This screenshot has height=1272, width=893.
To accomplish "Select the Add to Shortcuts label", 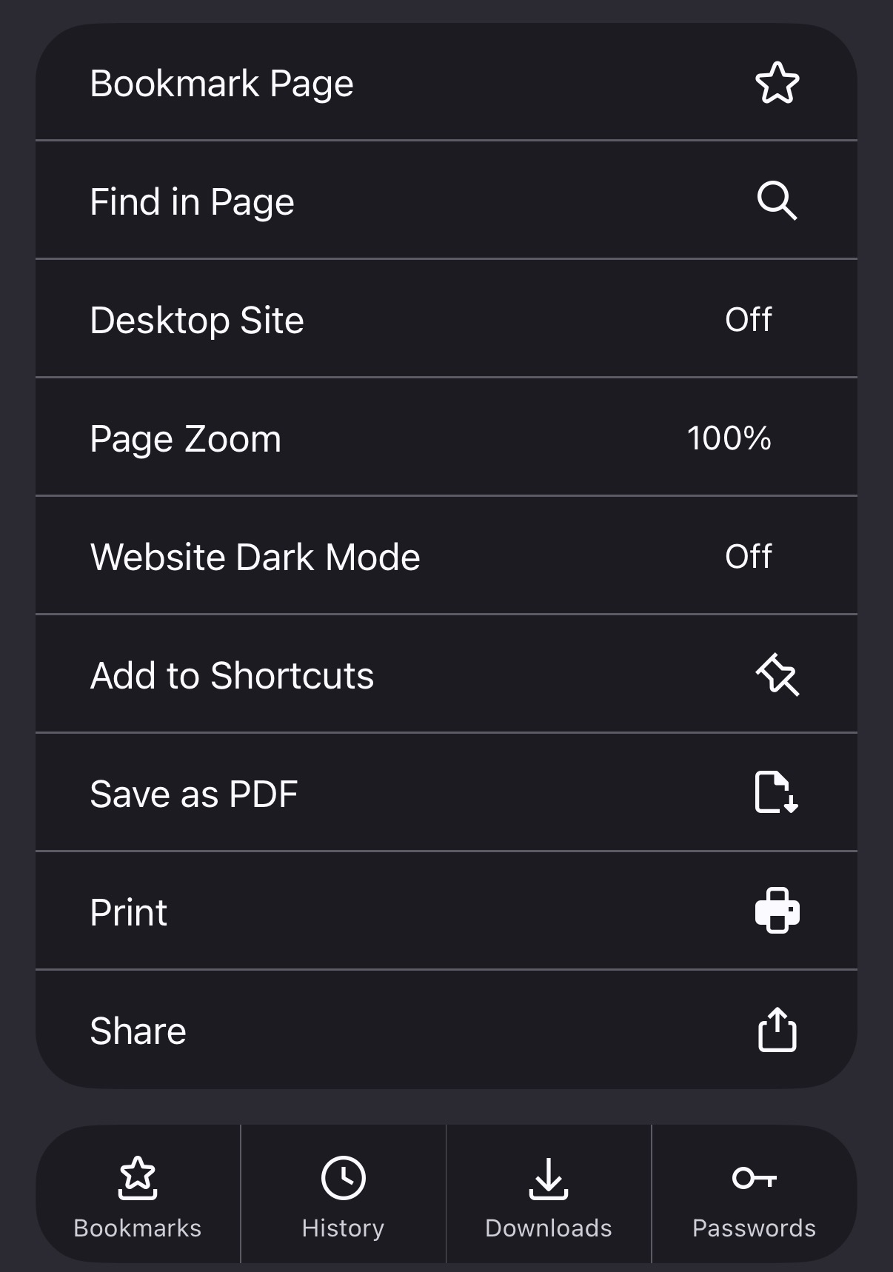I will (x=232, y=676).
